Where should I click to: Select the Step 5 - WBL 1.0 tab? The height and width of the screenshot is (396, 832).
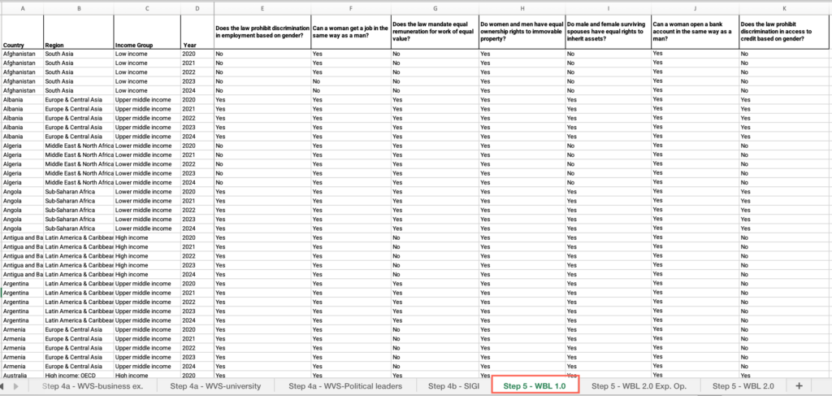pos(536,385)
